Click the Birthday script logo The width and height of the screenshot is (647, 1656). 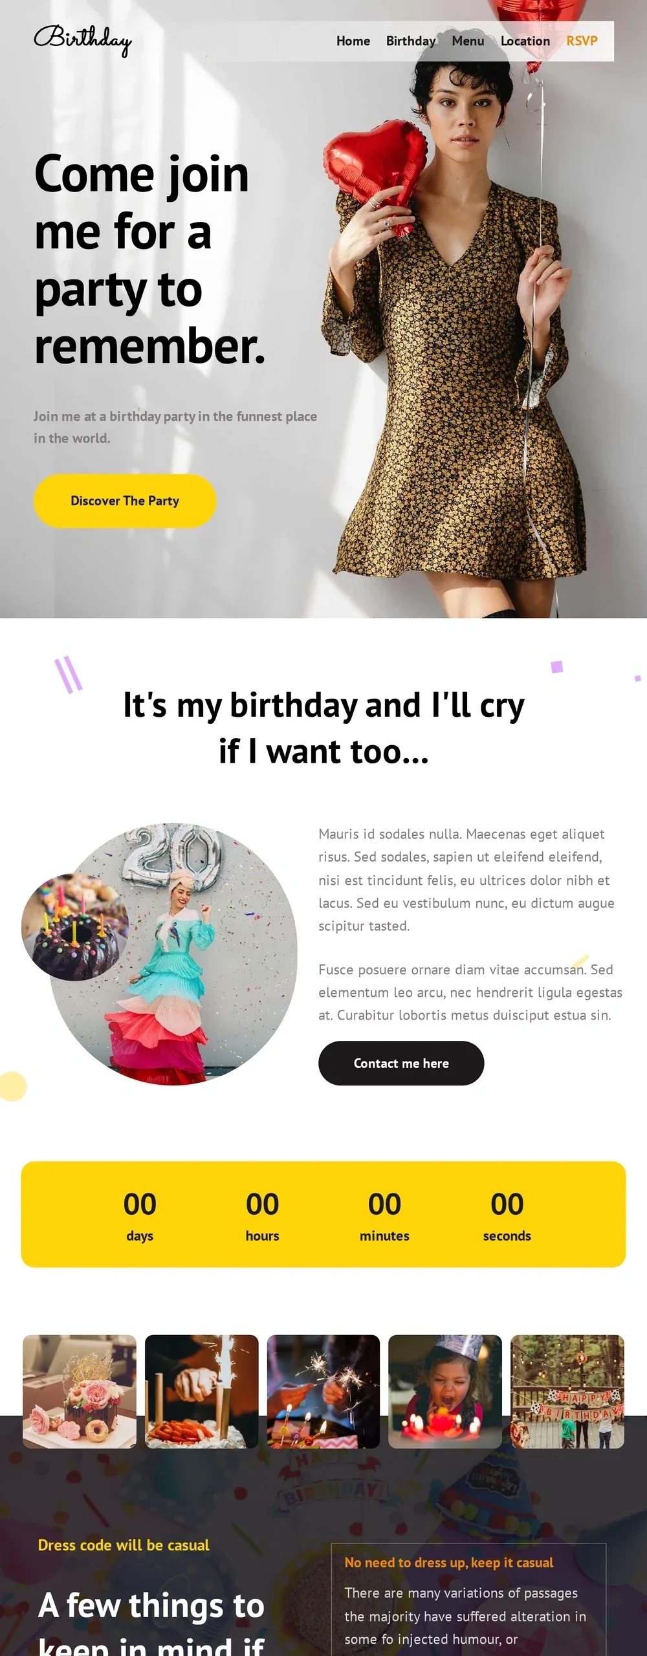(83, 41)
